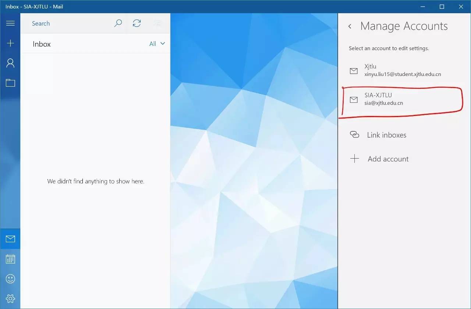471x309 pixels.
Task: Open the accounts person icon in the sidebar
Action: pos(10,63)
